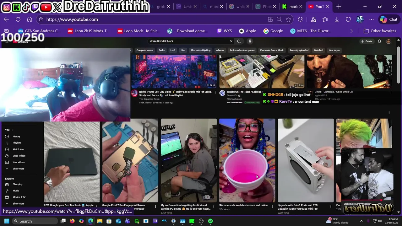Play the Relive 1980s Lofi City thumbnail
Screen dimensions: 402x226
coord(174,72)
